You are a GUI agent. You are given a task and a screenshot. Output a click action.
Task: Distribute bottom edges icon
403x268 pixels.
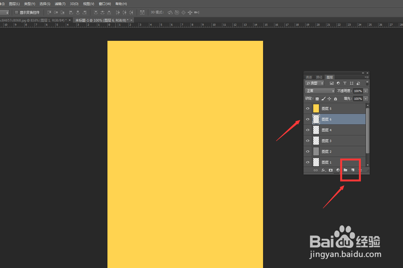109,12
